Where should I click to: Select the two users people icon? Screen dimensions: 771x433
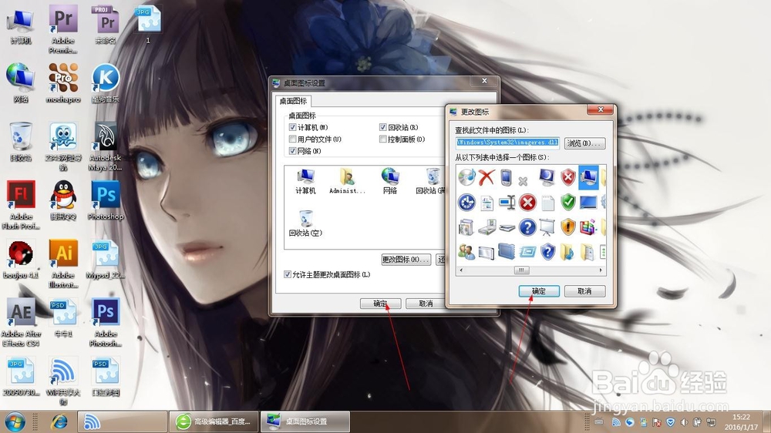466,252
